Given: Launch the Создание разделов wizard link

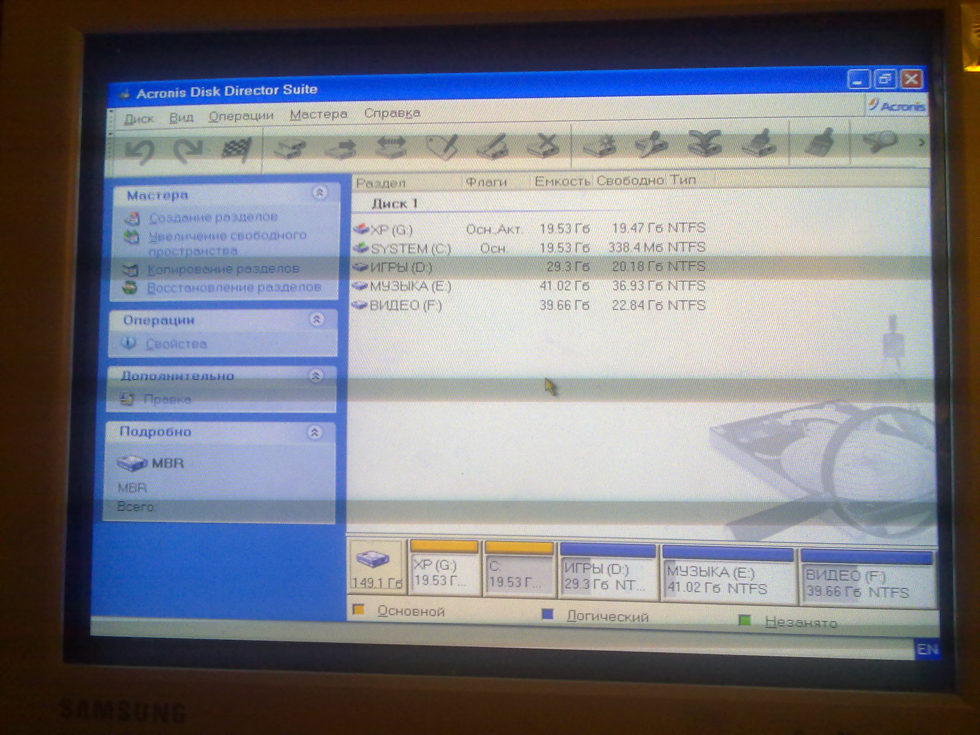Looking at the screenshot, I should click(214, 217).
